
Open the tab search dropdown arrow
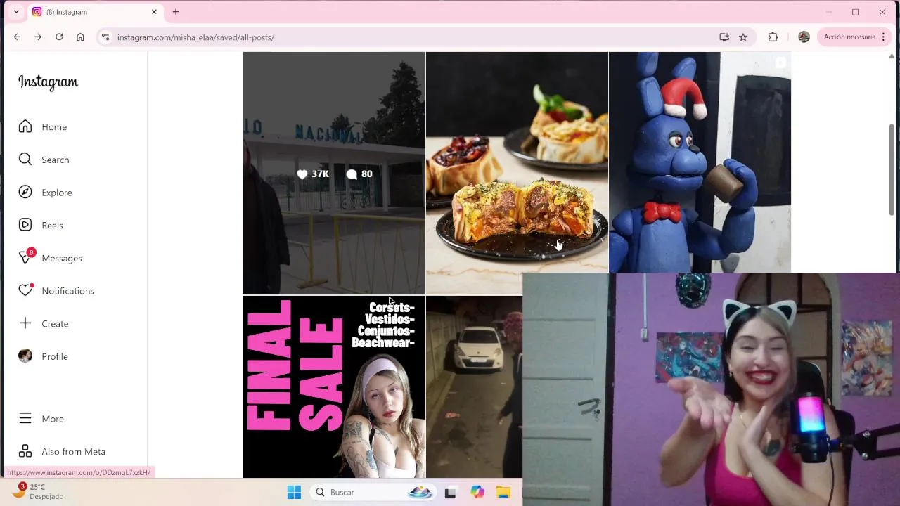click(x=16, y=12)
